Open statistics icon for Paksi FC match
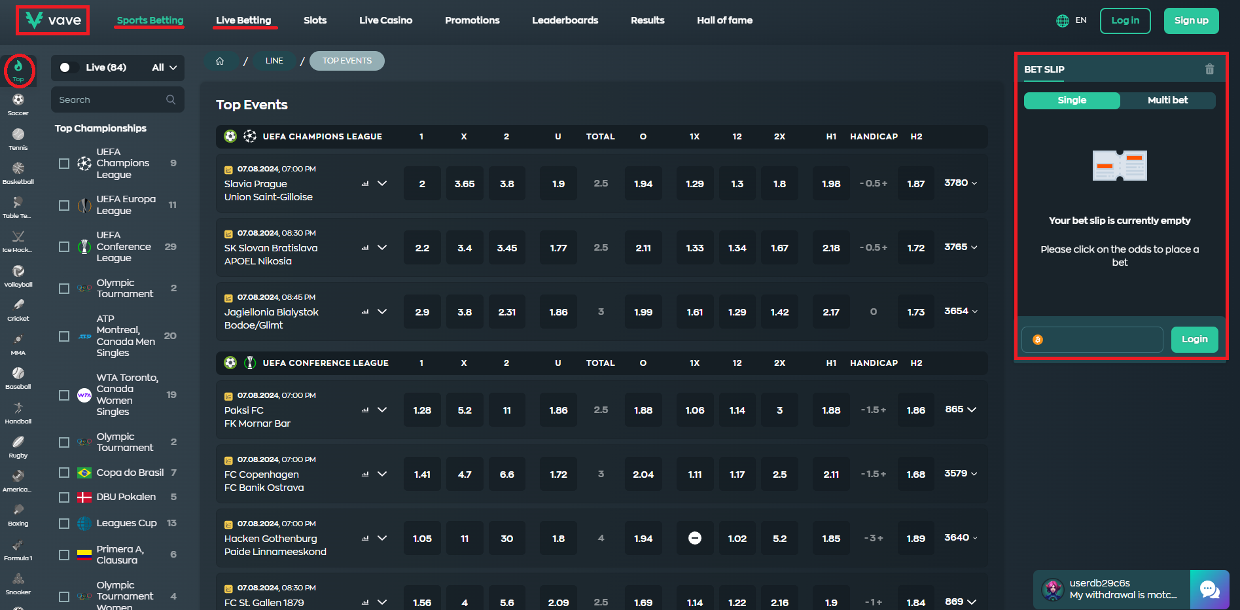The image size is (1240, 610). [365, 410]
